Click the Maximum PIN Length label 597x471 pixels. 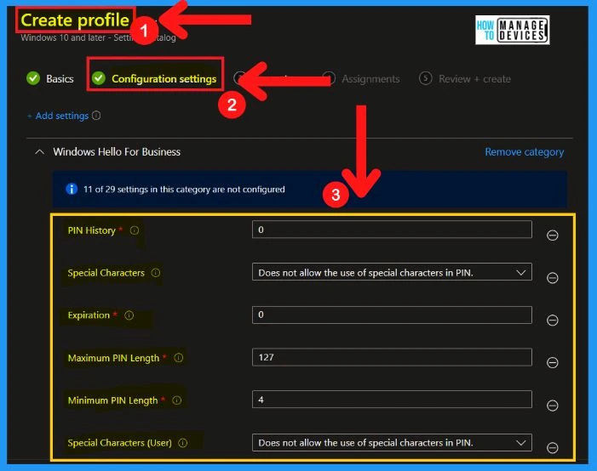click(113, 358)
